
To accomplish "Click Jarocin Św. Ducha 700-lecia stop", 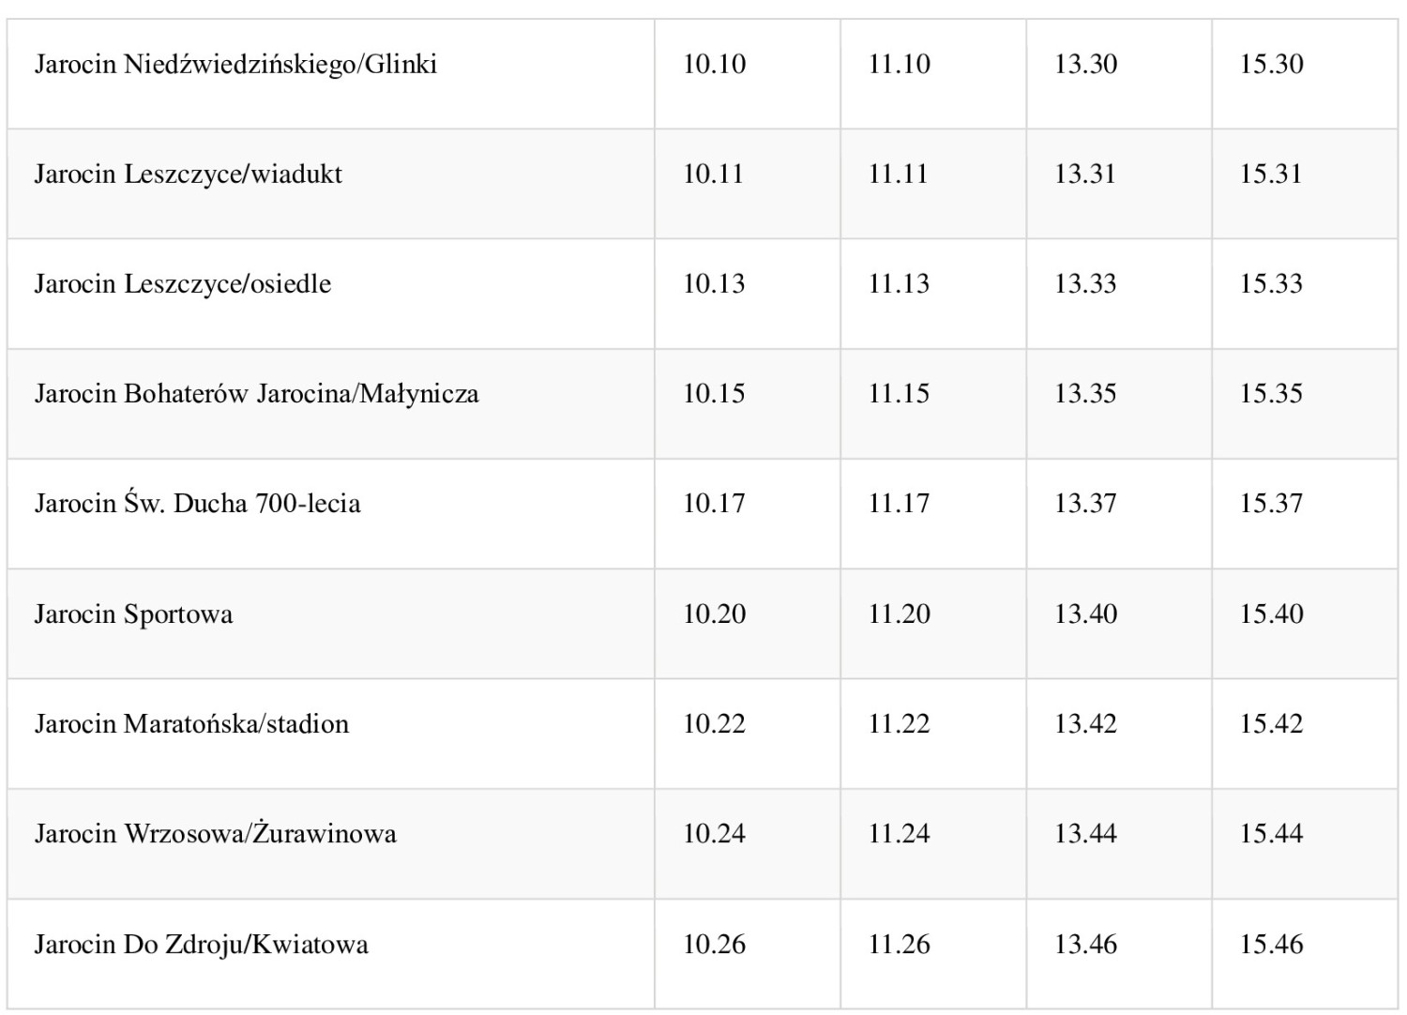I will (197, 504).
